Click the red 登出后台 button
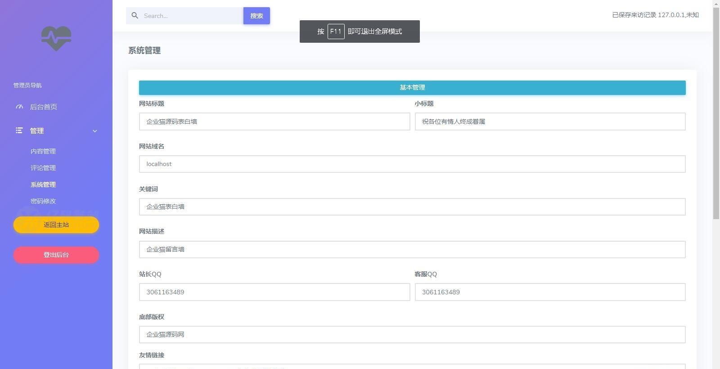The image size is (720, 369). (x=56, y=255)
